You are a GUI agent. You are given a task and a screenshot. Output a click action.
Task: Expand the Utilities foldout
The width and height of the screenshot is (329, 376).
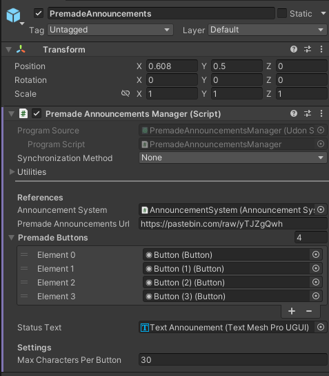pos(12,171)
